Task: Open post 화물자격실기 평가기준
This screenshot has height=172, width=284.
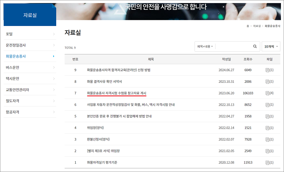Action: point(102,163)
